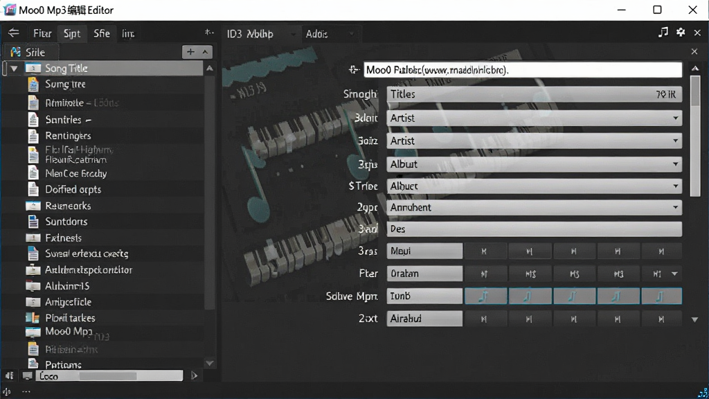Viewport: 709px width, 399px height.
Task: Click the plus button in Siile header
Action: pos(190,52)
